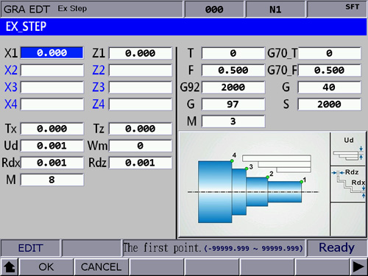
Task: Select the Z1 value field
Action: tap(141, 53)
